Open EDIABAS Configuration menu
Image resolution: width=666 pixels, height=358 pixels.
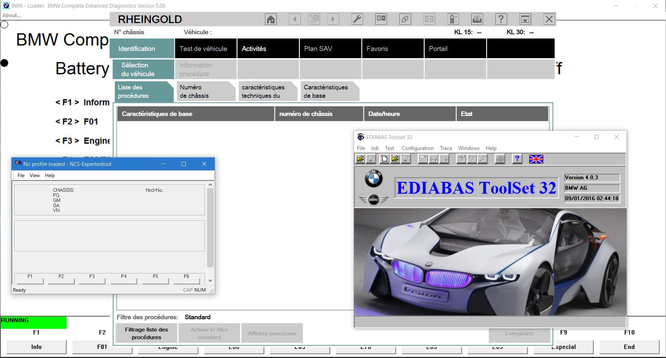(417, 148)
